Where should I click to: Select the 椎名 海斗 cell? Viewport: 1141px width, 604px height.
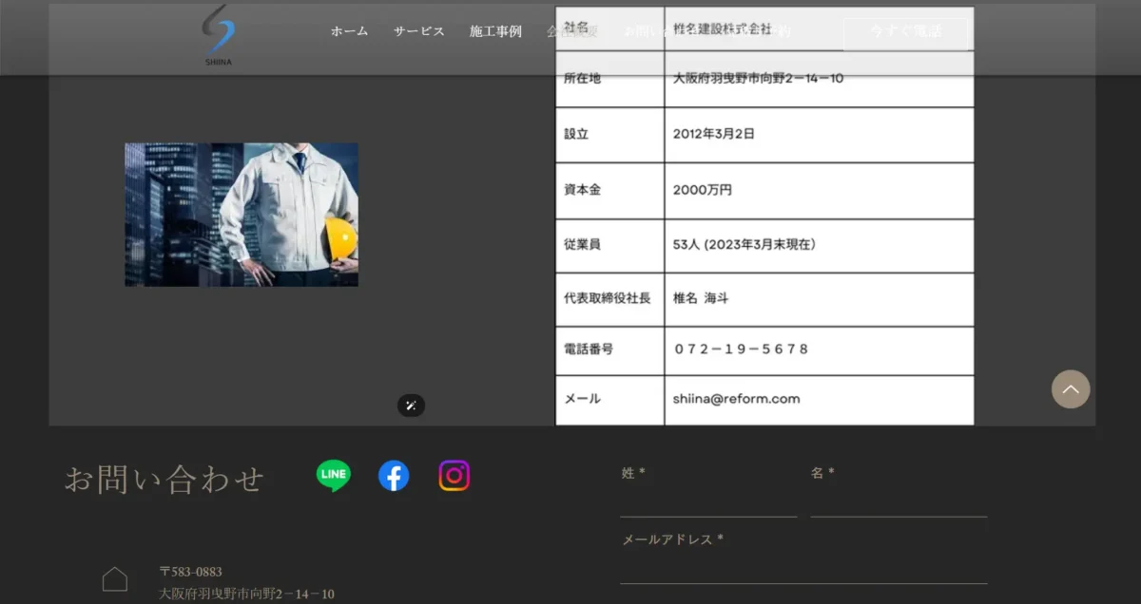click(x=819, y=299)
